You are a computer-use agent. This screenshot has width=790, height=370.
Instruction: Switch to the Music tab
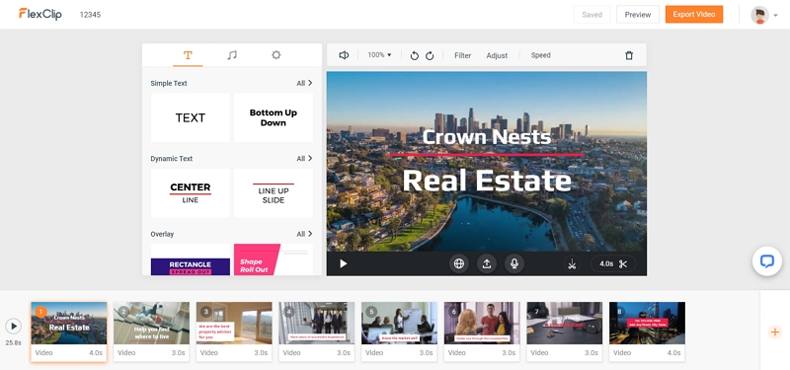point(232,55)
